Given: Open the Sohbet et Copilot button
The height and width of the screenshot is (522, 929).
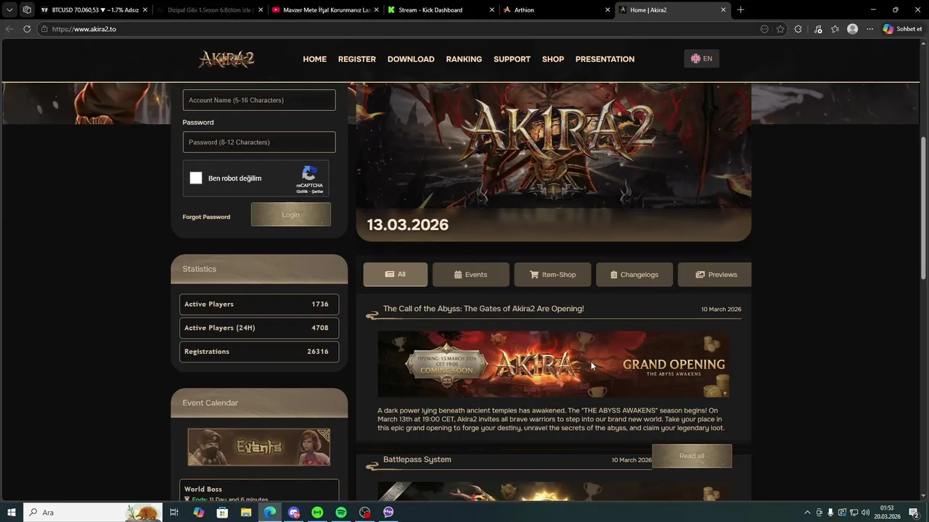Looking at the screenshot, I should click(902, 29).
